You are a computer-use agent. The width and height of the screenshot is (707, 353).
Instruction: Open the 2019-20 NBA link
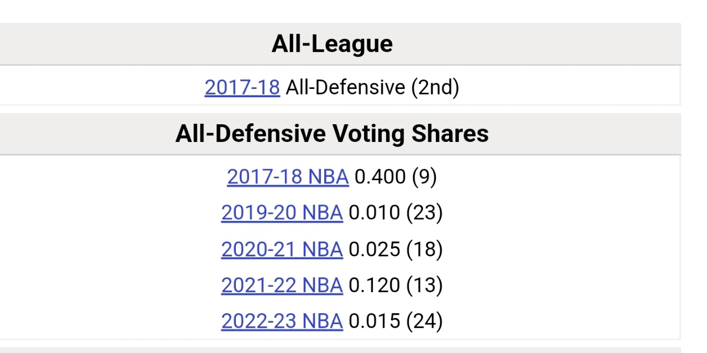pos(282,213)
